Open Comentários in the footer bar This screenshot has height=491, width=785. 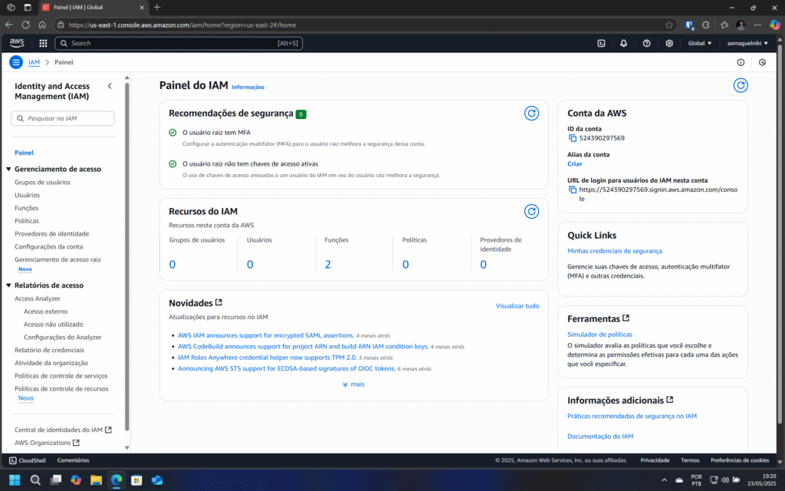click(x=73, y=460)
